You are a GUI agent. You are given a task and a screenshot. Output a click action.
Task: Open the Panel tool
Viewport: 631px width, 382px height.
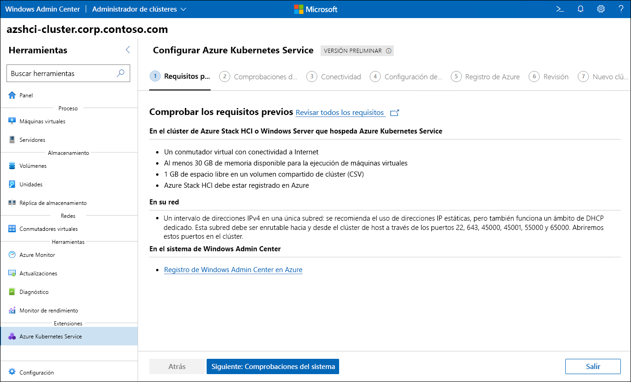click(69, 95)
